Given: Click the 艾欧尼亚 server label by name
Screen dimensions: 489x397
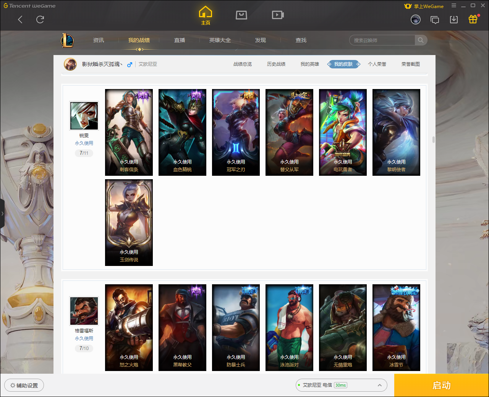Looking at the screenshot, I should pos(148,64).
